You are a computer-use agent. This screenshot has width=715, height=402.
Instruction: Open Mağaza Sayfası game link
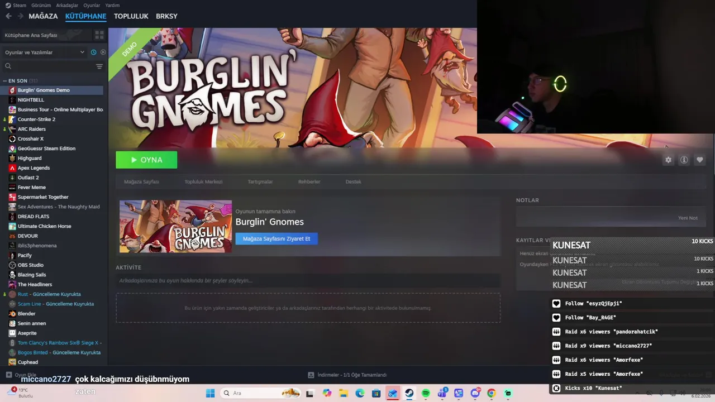(141, 181)
